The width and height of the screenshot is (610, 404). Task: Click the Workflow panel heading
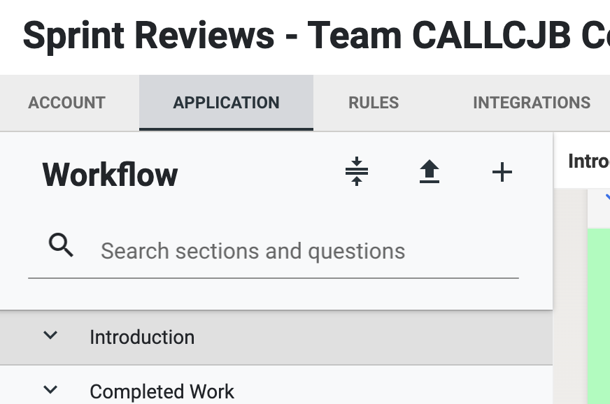coord(110,174)
